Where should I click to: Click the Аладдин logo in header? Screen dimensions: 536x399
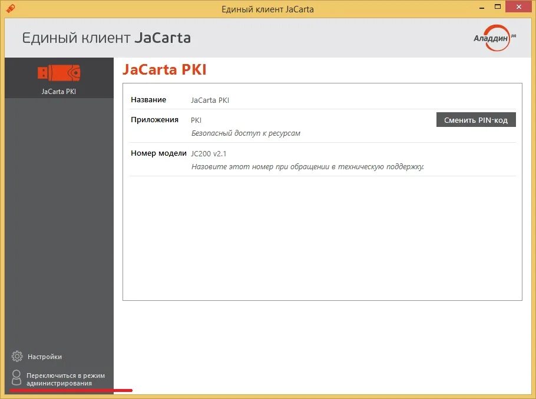tap(494, 38)
